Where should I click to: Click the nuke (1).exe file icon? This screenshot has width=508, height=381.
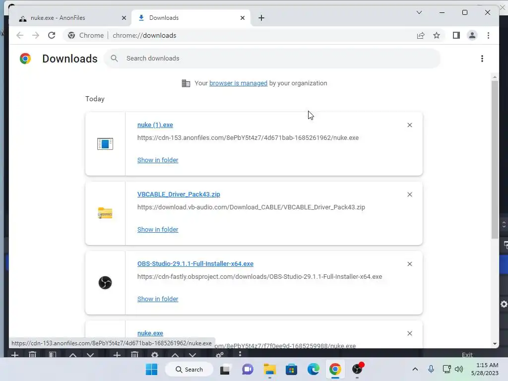(x=105, y=143)
